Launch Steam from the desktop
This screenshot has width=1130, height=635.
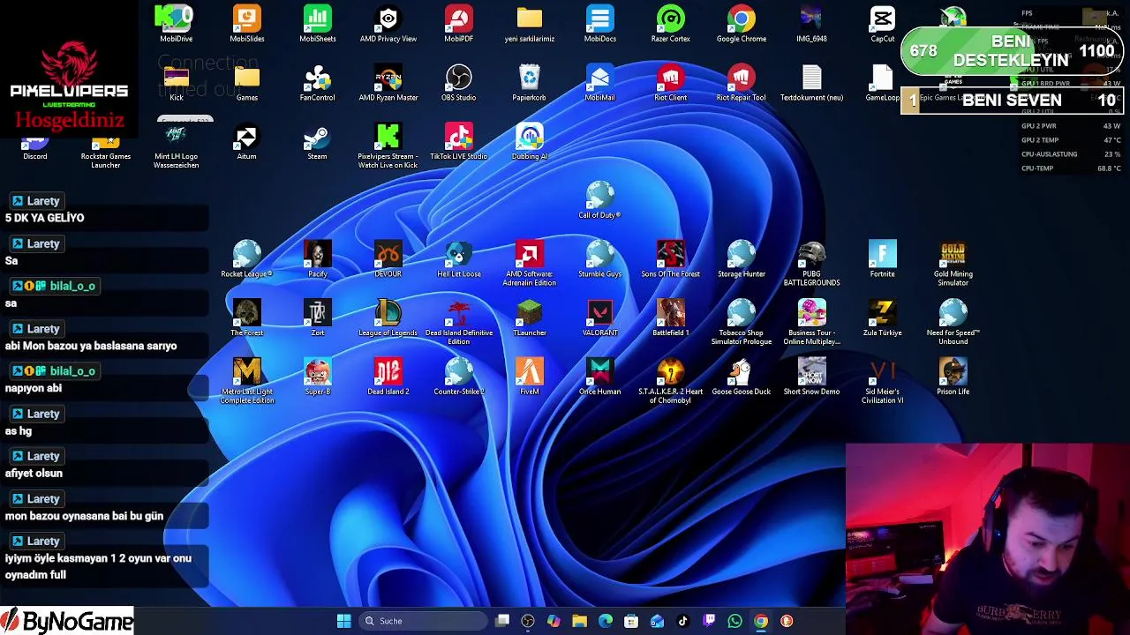click(317, 142)
